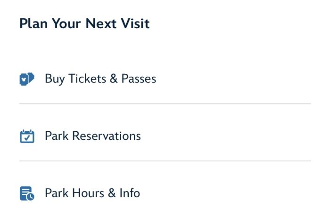Select the ticket stub icon
The image size is (330, 223).
27,79
